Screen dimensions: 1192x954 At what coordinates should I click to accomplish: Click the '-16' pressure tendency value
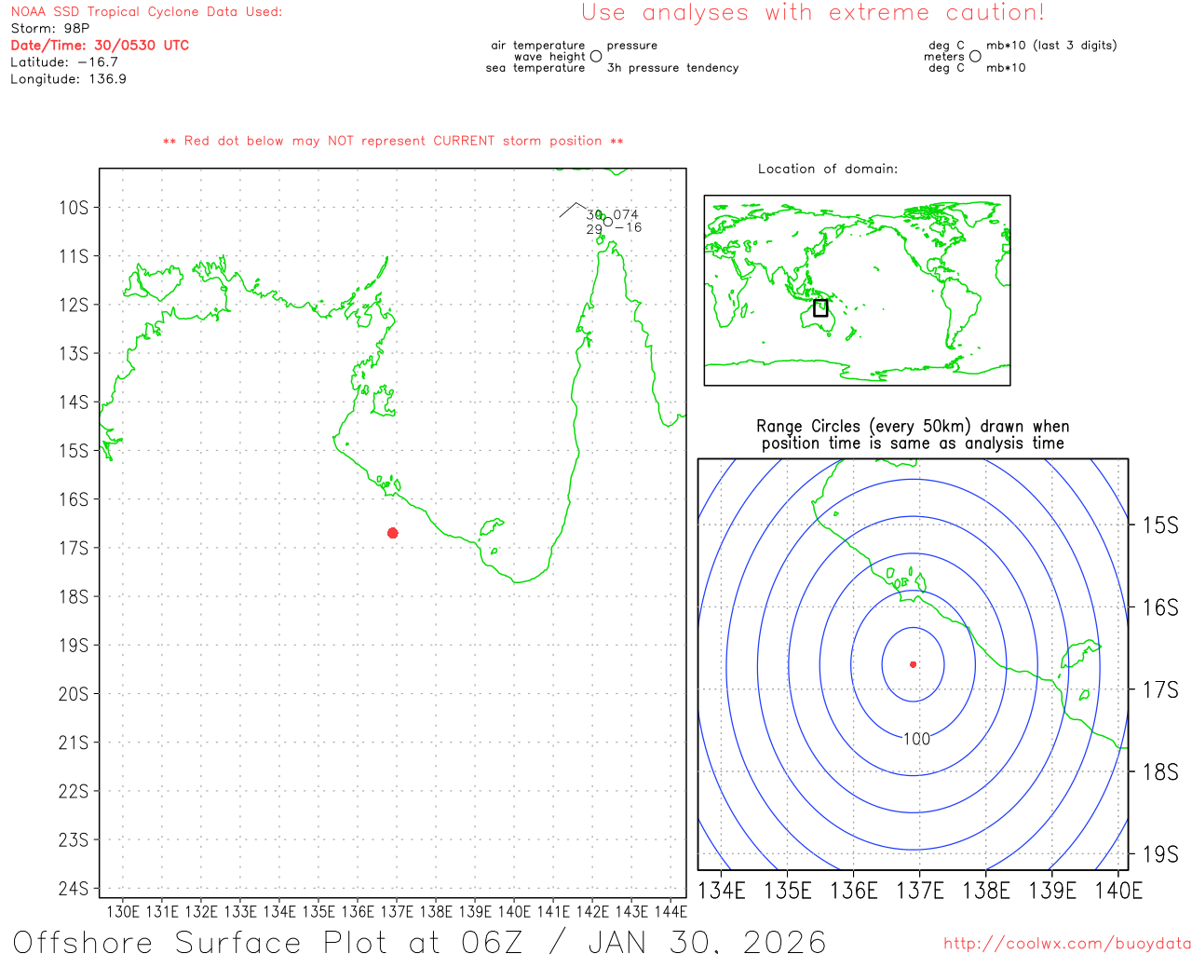[x=628, y=228]
